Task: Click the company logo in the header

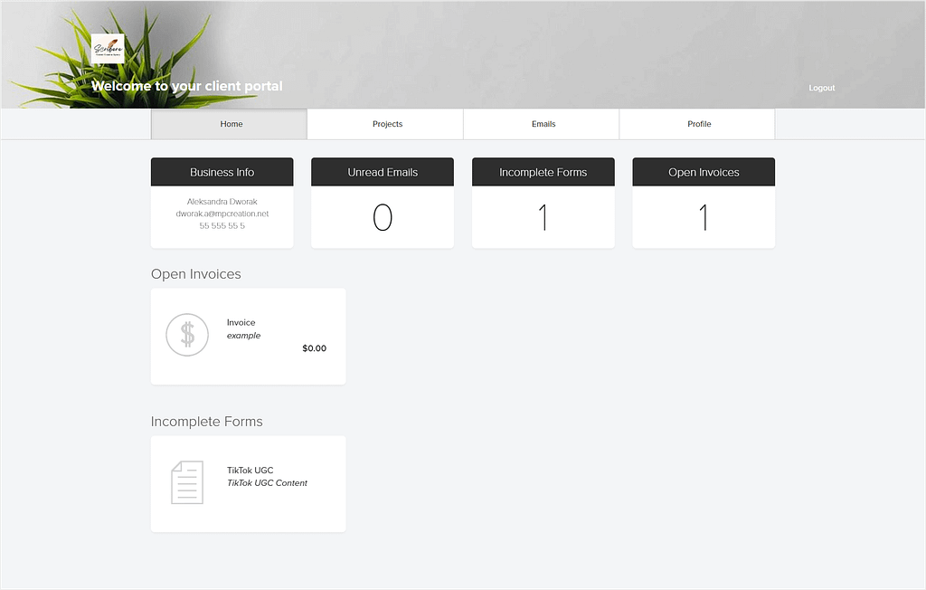Action: click(x=108, y=49)
